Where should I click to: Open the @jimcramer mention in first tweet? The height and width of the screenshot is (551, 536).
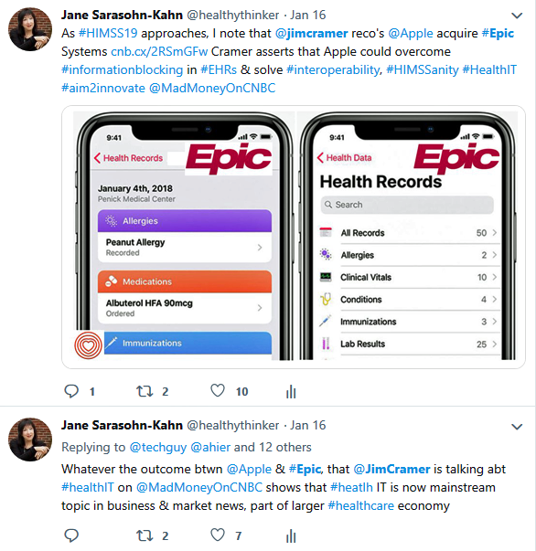click(312, 33)
